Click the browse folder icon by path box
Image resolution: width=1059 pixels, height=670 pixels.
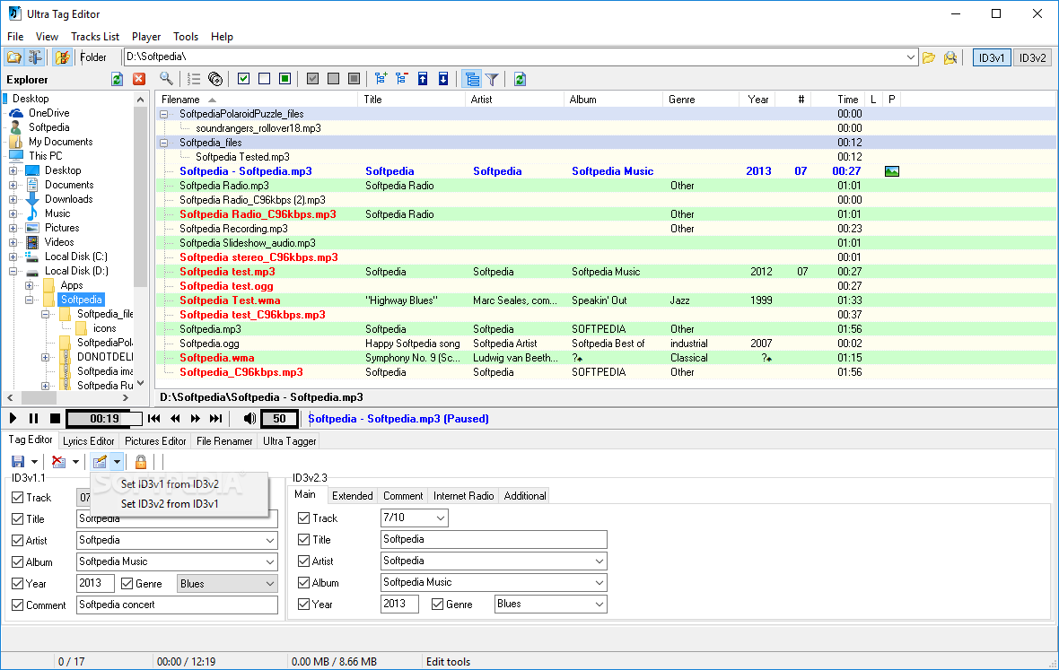coord(930,57)
